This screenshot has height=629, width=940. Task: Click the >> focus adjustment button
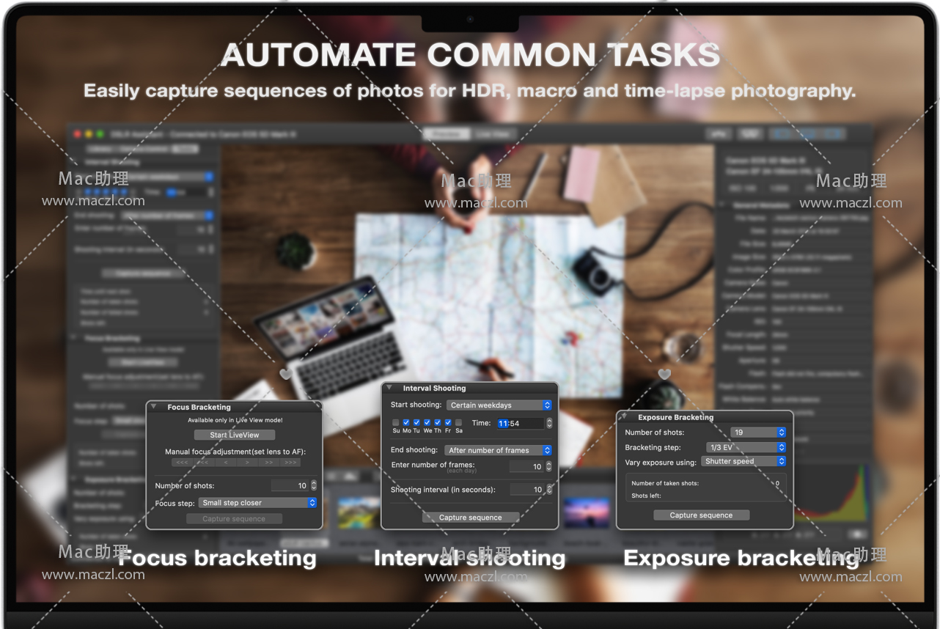pos(269,463)
